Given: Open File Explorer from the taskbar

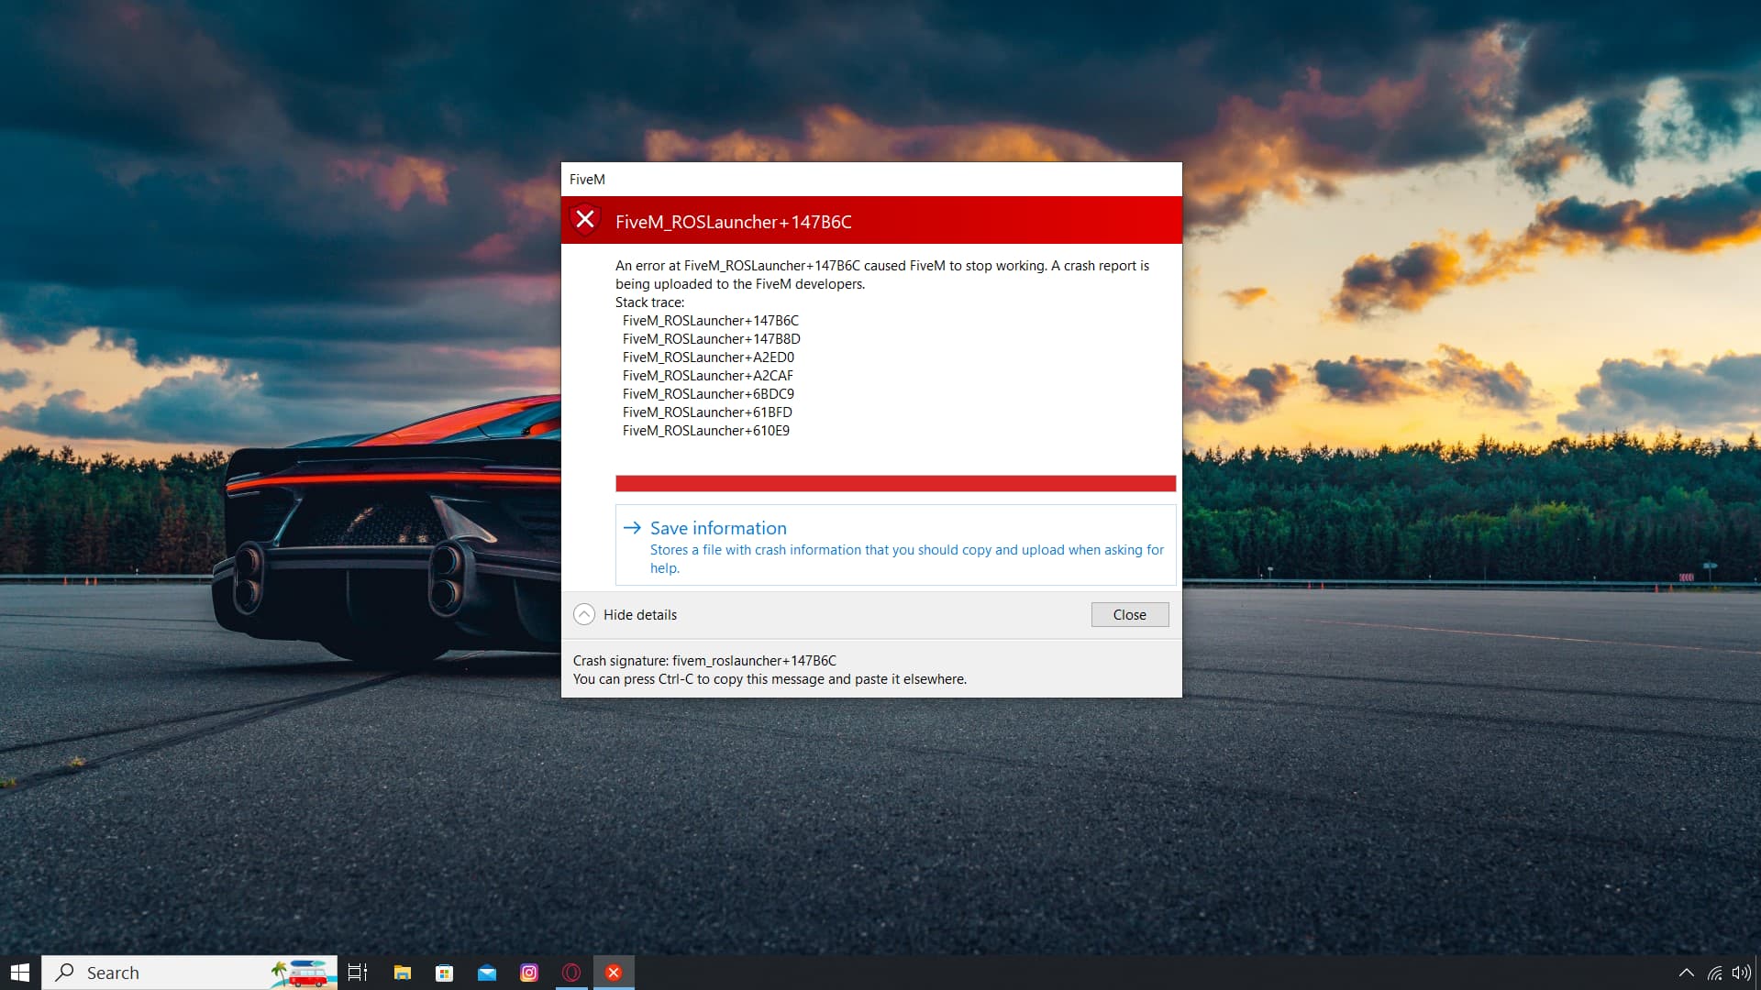Looking at the screenshot, I should (x=401, y=973).
